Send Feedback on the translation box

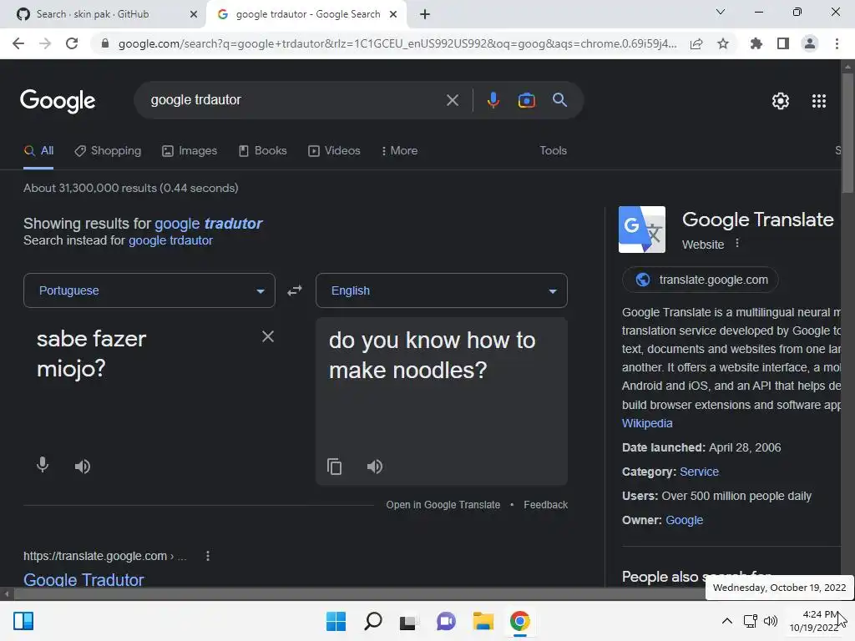click(546, 505)
